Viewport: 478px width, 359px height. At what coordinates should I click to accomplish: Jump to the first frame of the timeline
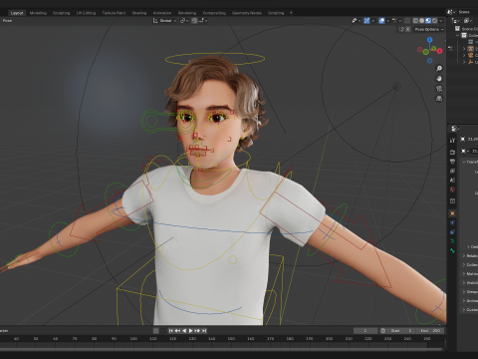click(171, 331)
